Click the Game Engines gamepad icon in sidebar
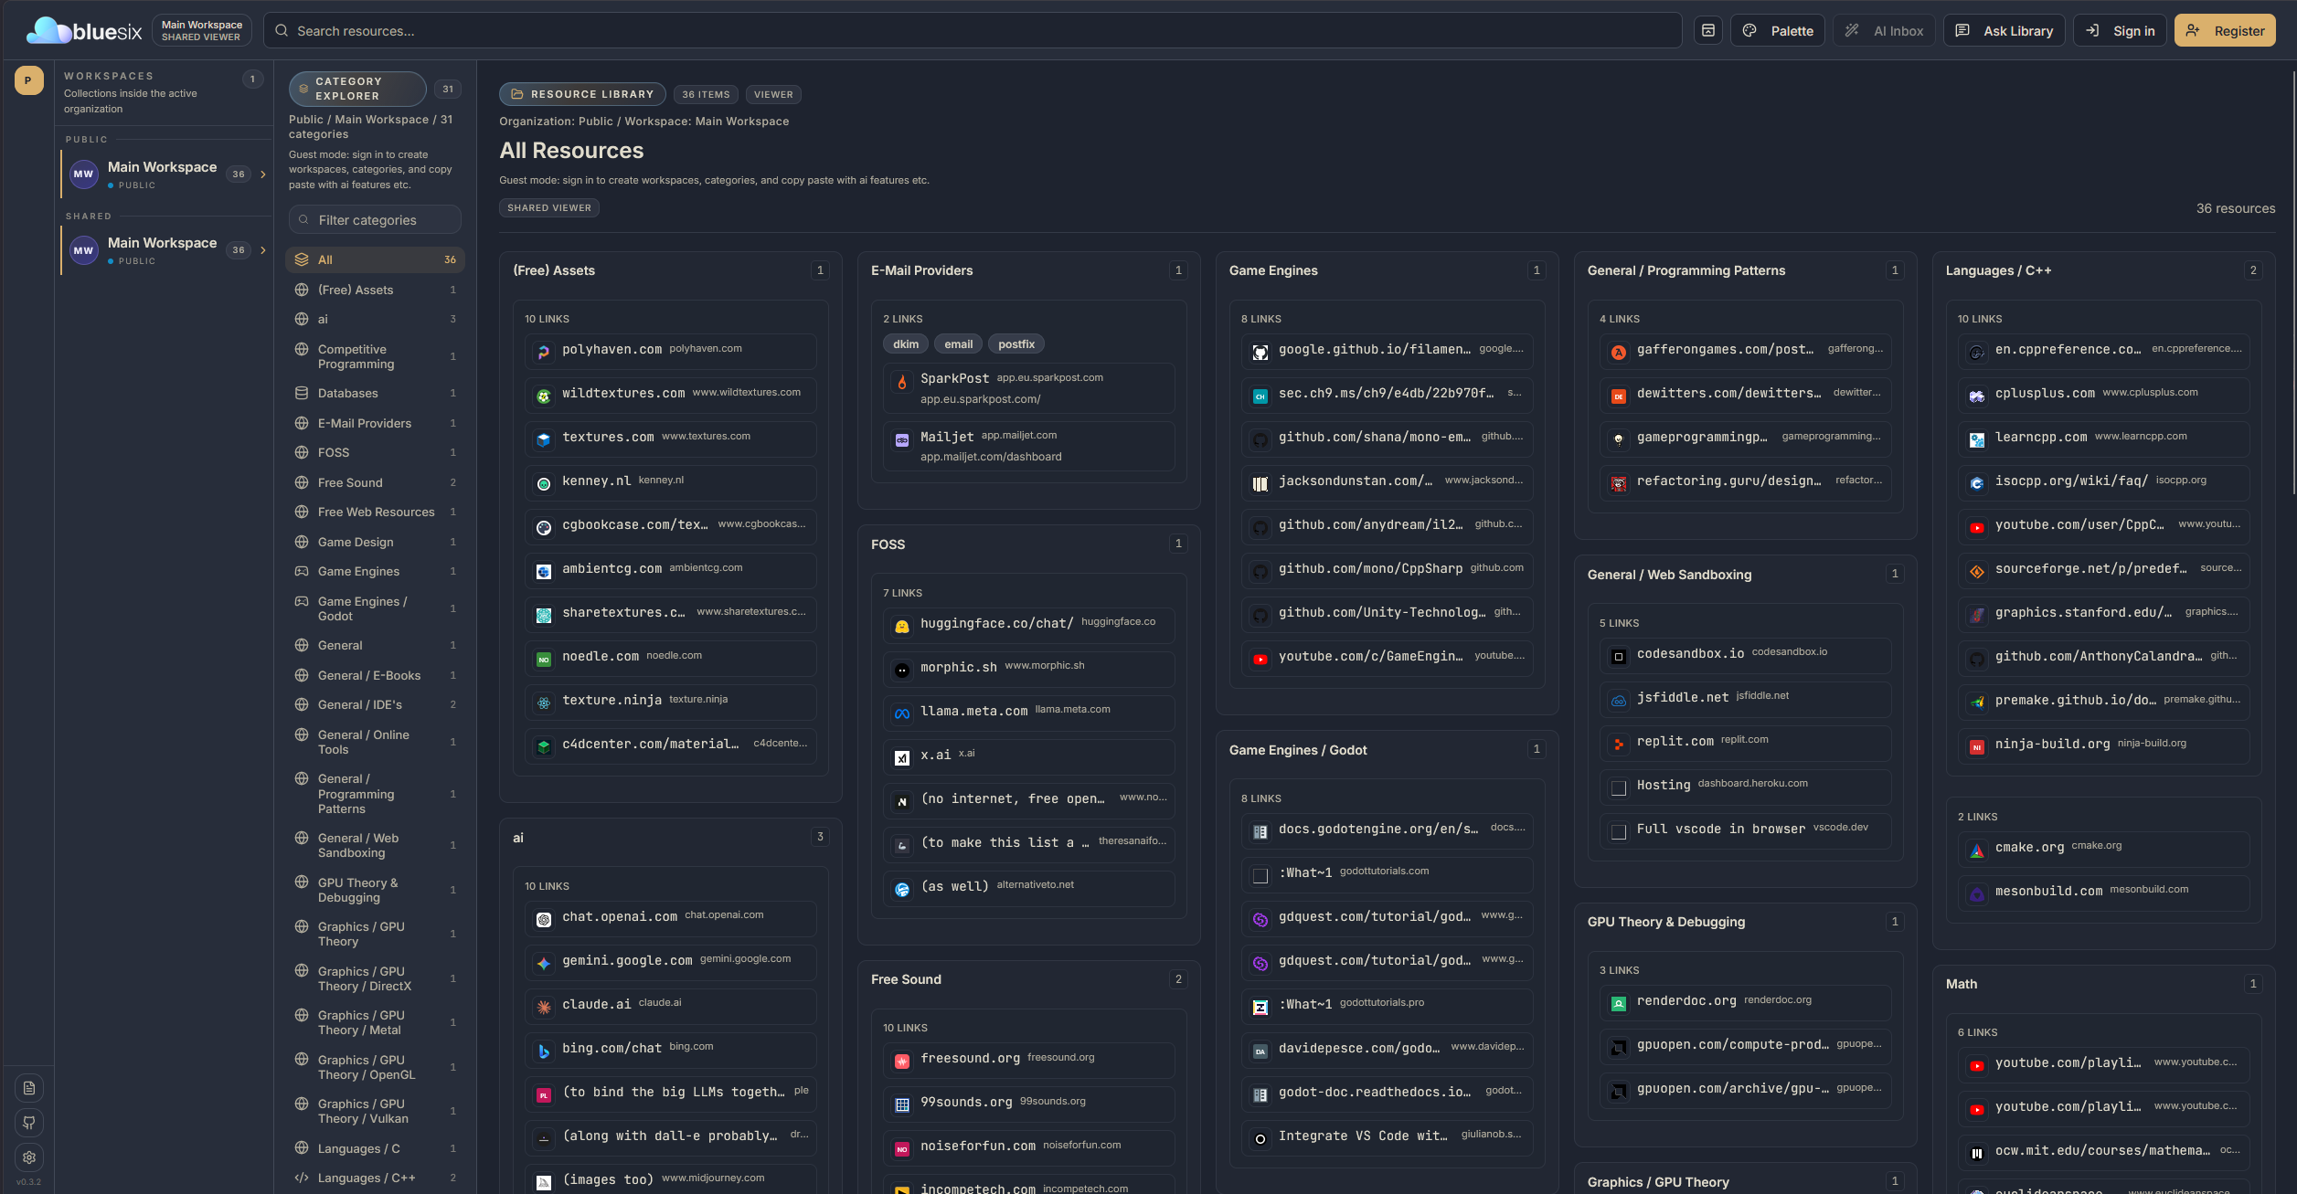 pos(302,571)
